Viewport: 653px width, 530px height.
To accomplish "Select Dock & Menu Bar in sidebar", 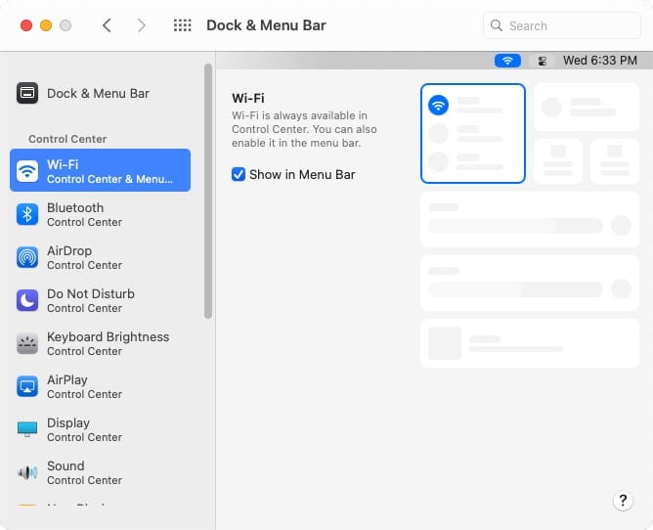I will pyautogui.click(x=100, y=93).
